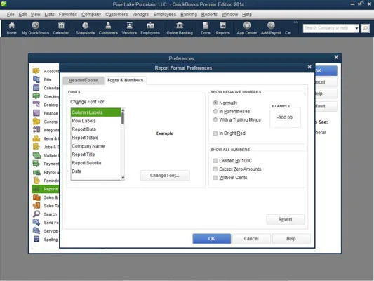The image size is (374, 281).
Task: Open Snapshots in the toolbar
Action: click(x=85, y=28)
